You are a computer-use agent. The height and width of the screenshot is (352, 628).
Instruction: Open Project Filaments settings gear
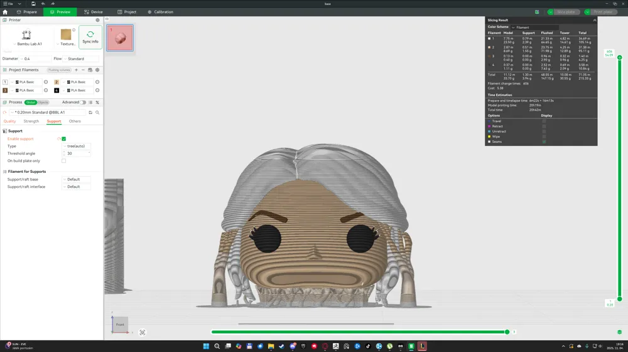(x=97, y=70)
